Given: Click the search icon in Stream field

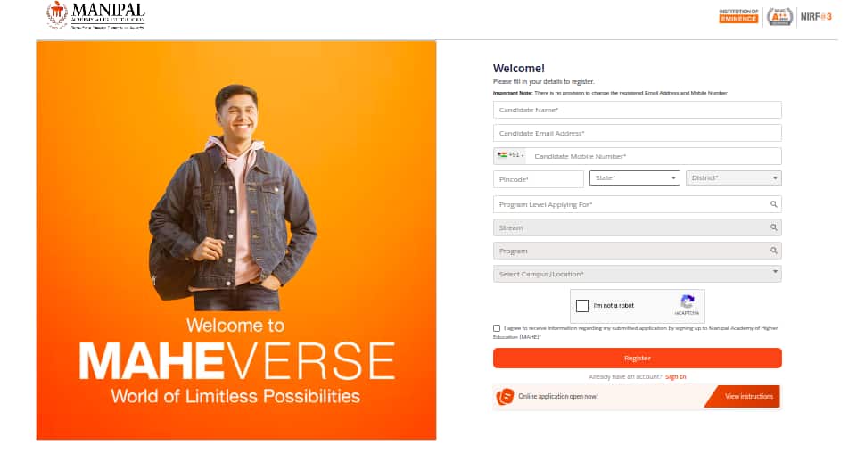Looking at the screenshot, I should pyautogui.click(x=774, y=227).
